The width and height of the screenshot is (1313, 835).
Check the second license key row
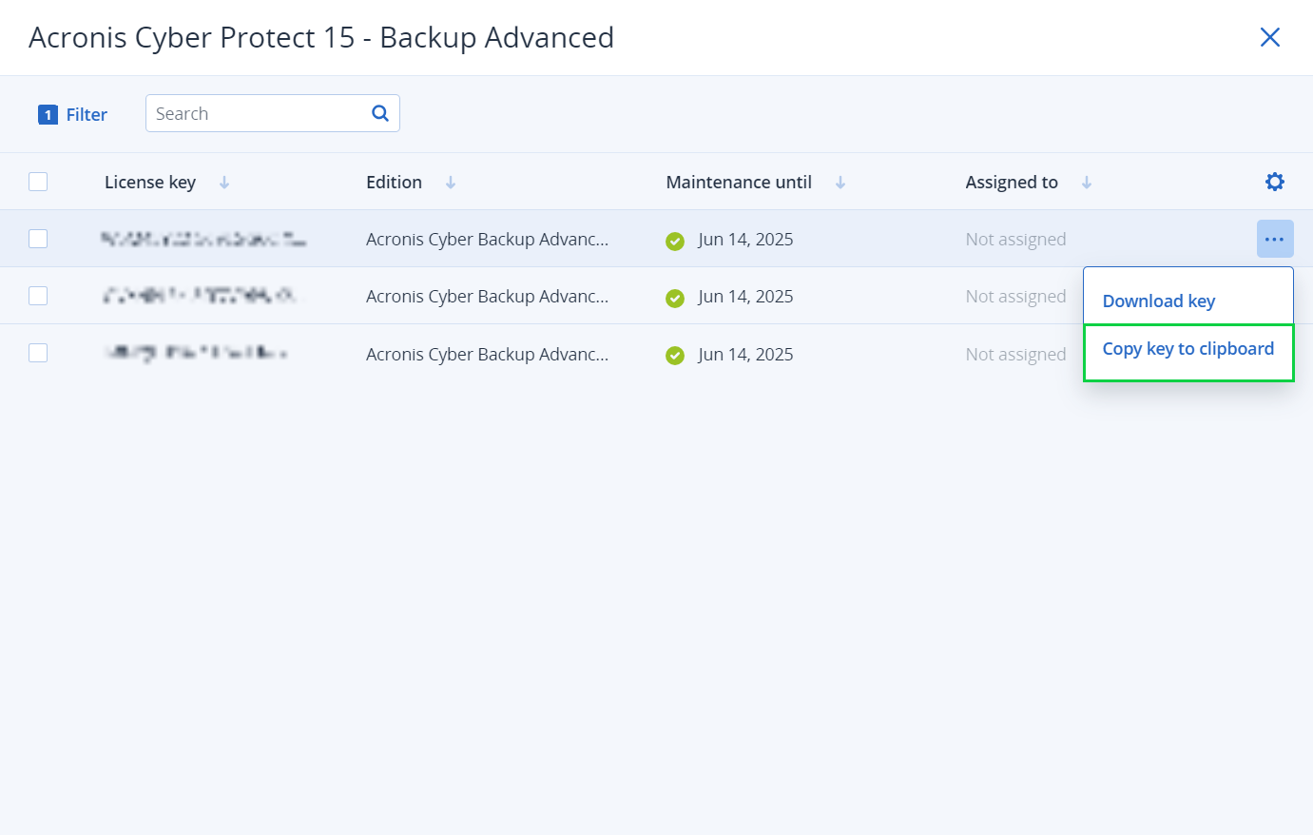38,296
